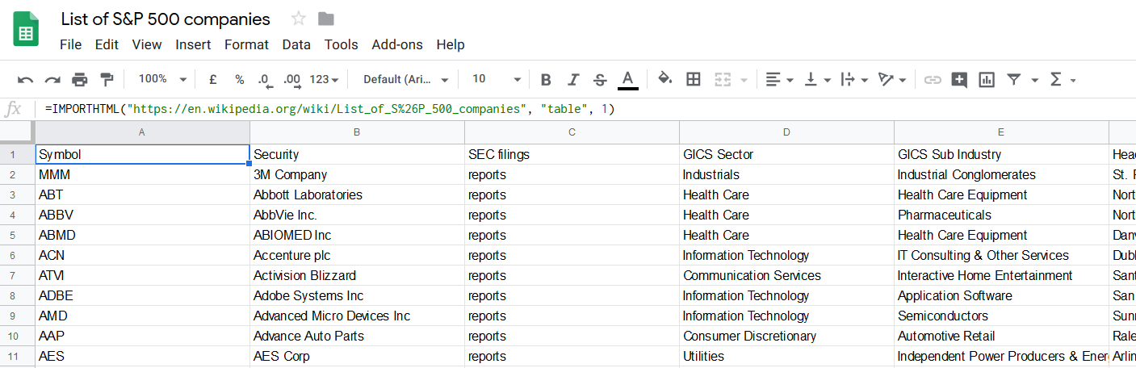Open the Data menu
Viewport: 1136px width, 368px height.
click(296, 44)
